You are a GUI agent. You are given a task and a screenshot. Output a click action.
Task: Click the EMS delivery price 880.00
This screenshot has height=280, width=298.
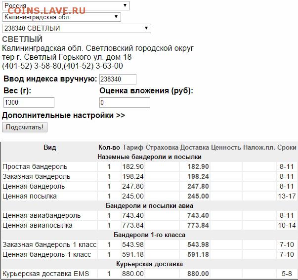[198, 274]
